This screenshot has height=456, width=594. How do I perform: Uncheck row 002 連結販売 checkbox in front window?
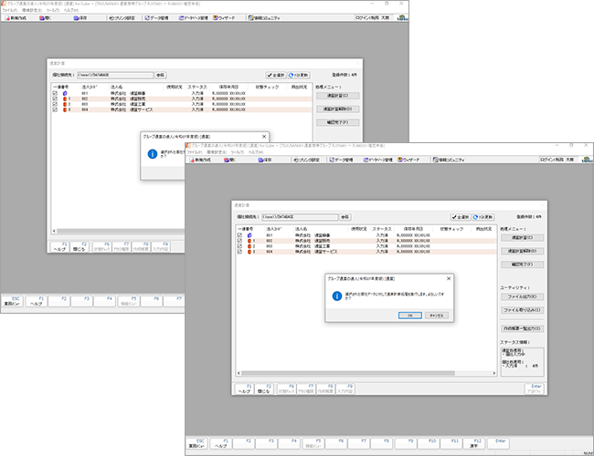239,241
